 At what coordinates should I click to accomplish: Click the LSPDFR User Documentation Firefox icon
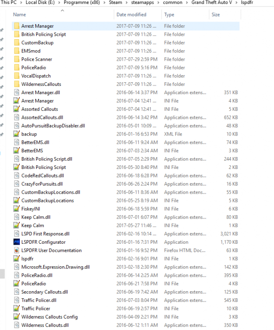pyautogui.click(x=17, y=250)
